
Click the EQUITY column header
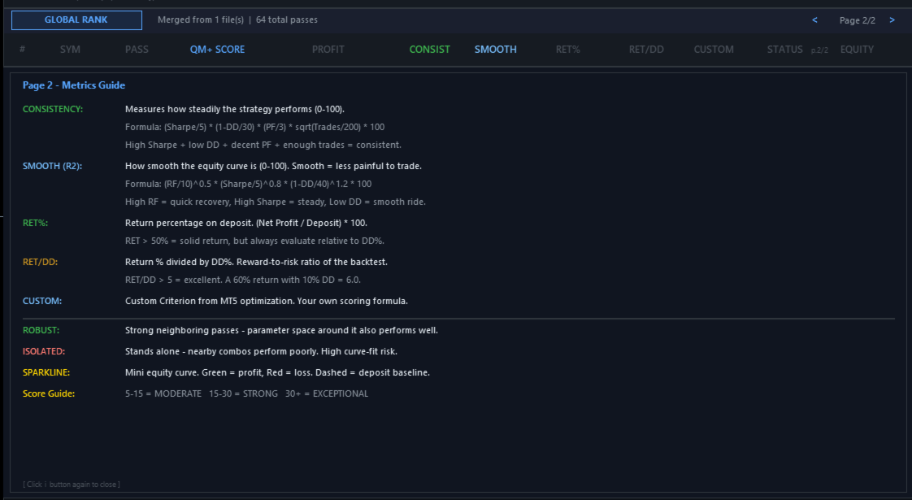click(857, 50)
